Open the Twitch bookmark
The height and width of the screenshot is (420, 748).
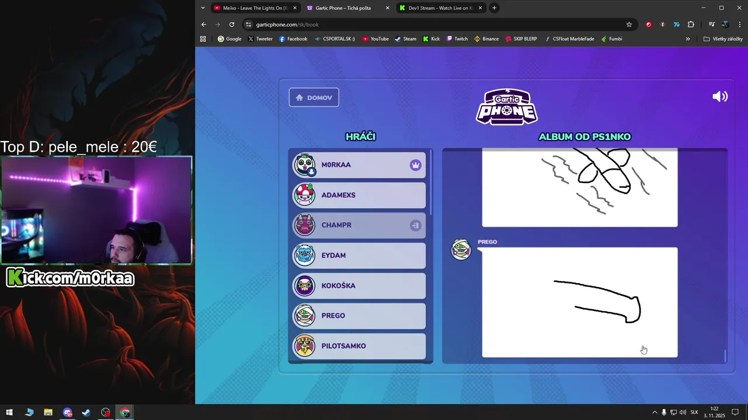point(458,39)
